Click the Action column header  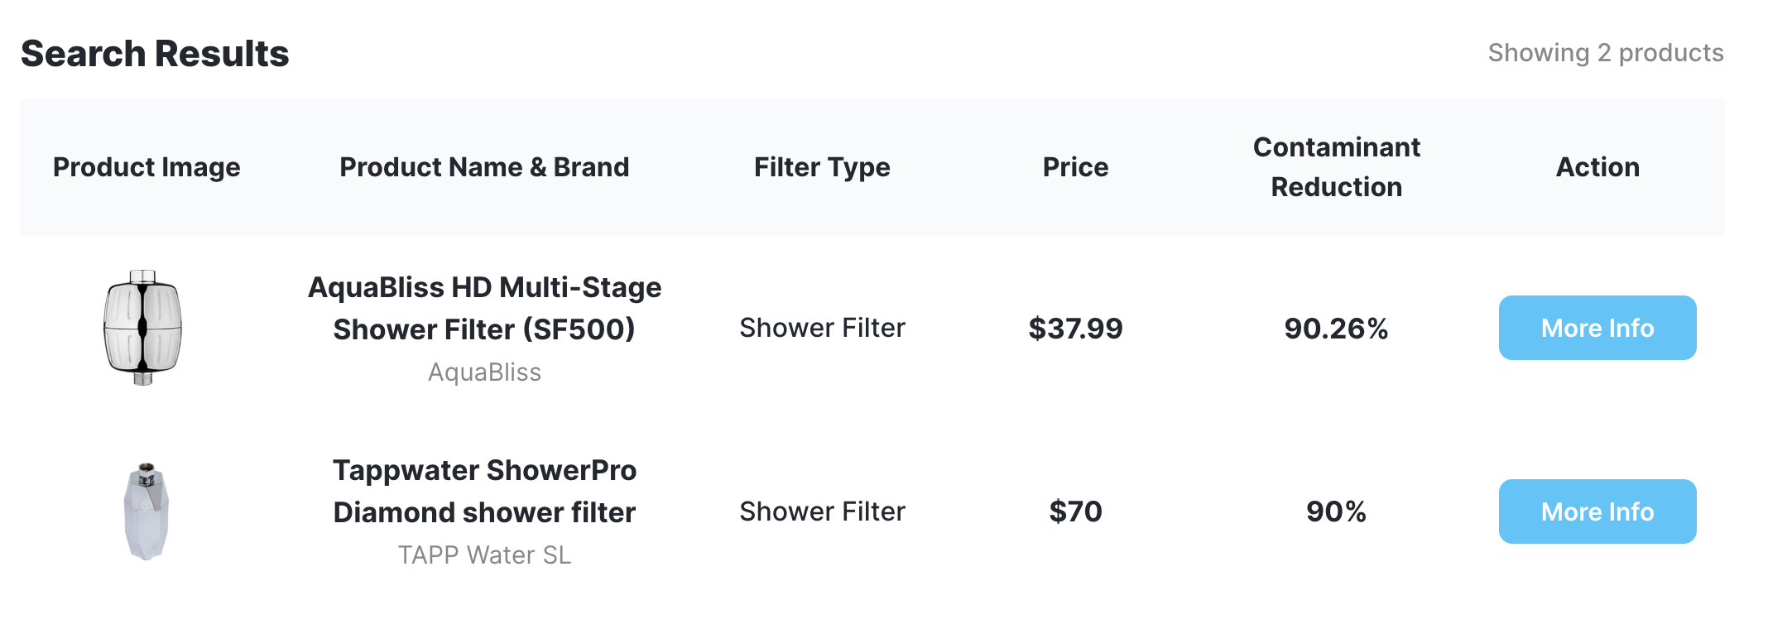(1597, 167)
